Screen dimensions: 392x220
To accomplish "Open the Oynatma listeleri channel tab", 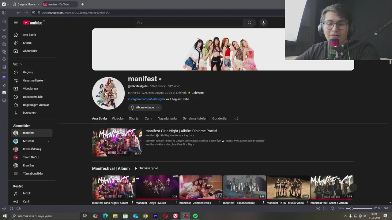I will point(195,119).
